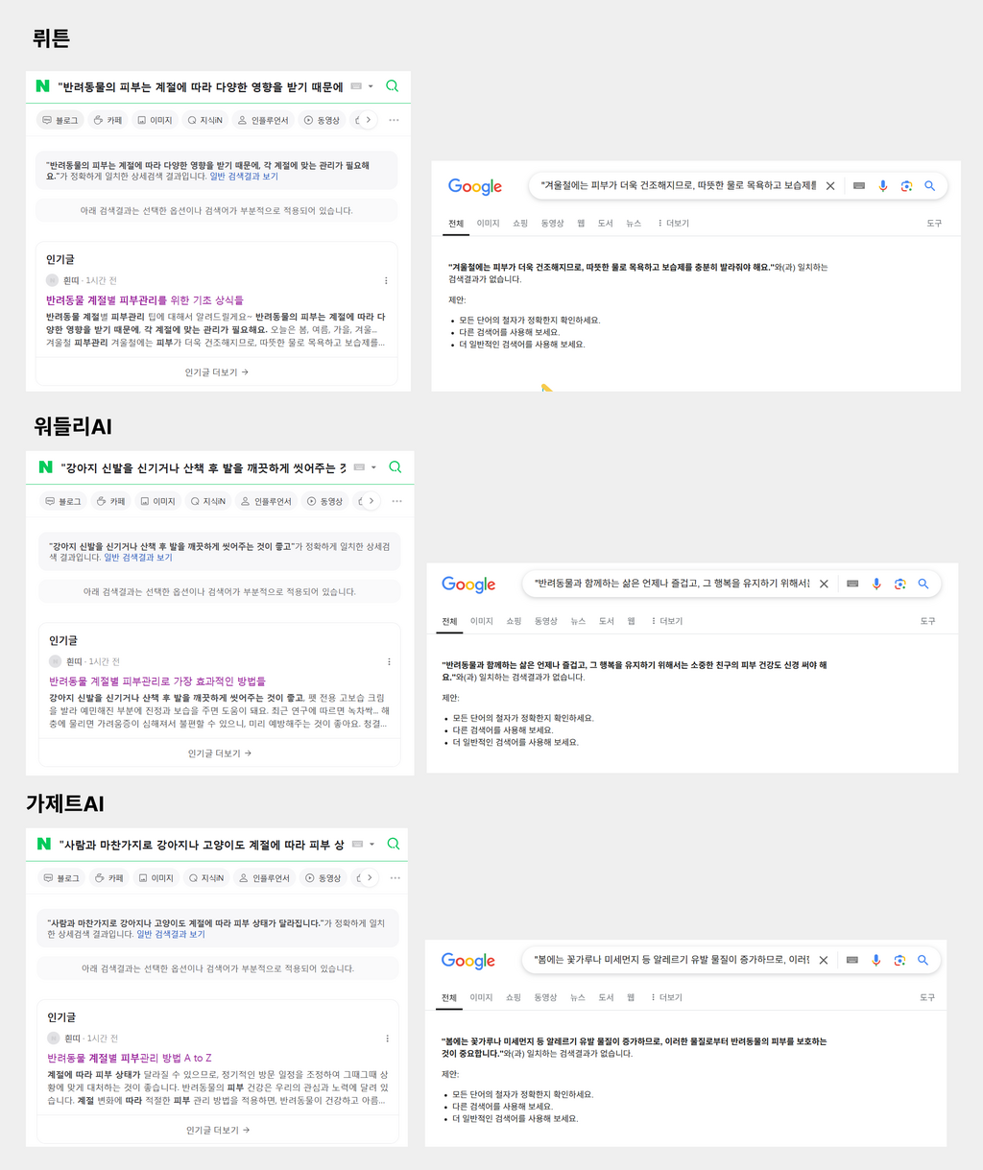983x1170 pixels.
Task: Open Google Lens beside the 반려동물과 함께하는 삶은 query
Action: pos(899,584)
